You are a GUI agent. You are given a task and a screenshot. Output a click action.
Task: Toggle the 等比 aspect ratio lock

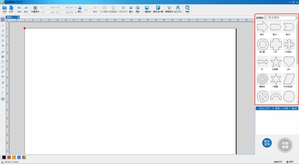(80, 9)
